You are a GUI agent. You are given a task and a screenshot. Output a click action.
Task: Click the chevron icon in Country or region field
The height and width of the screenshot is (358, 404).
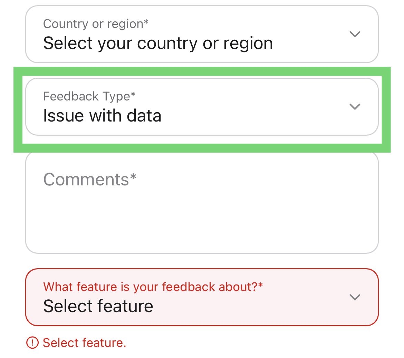tap(355, 34)
